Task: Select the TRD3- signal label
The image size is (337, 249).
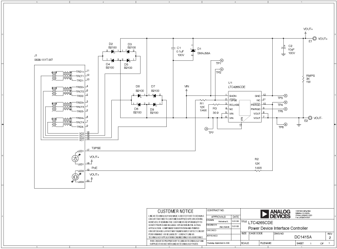Action: point(80,111)
